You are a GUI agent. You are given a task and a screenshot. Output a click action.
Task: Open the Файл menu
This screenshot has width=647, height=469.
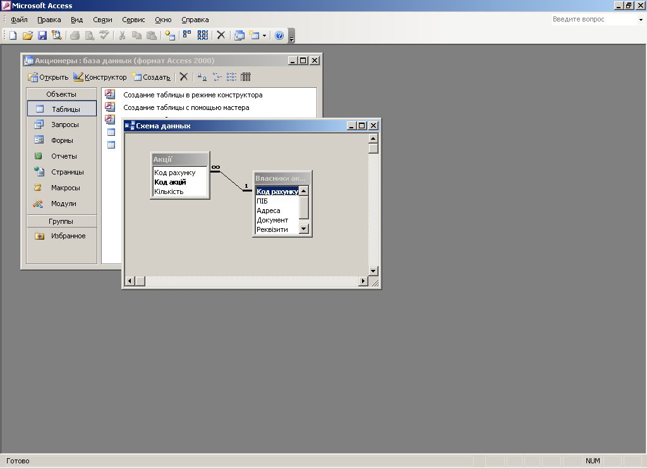19,20
